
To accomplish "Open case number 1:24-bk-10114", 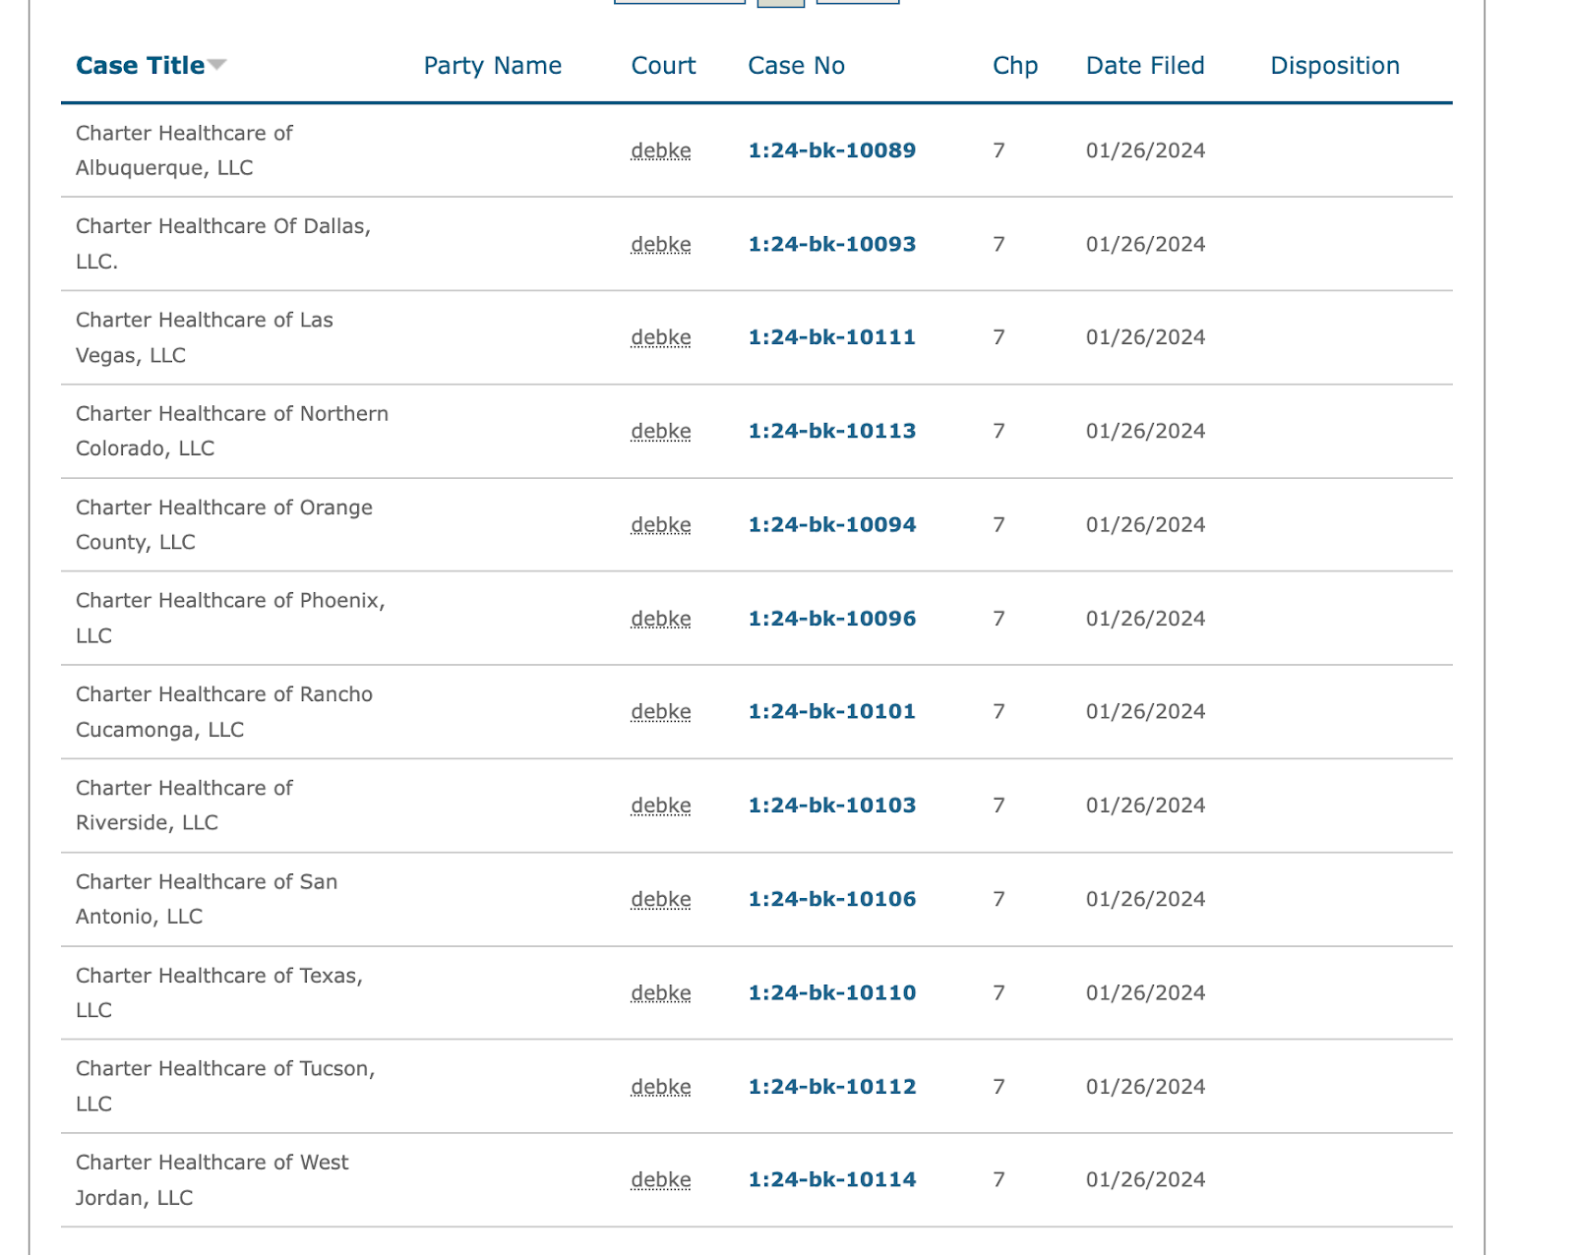I will [x=832, y=1179].
